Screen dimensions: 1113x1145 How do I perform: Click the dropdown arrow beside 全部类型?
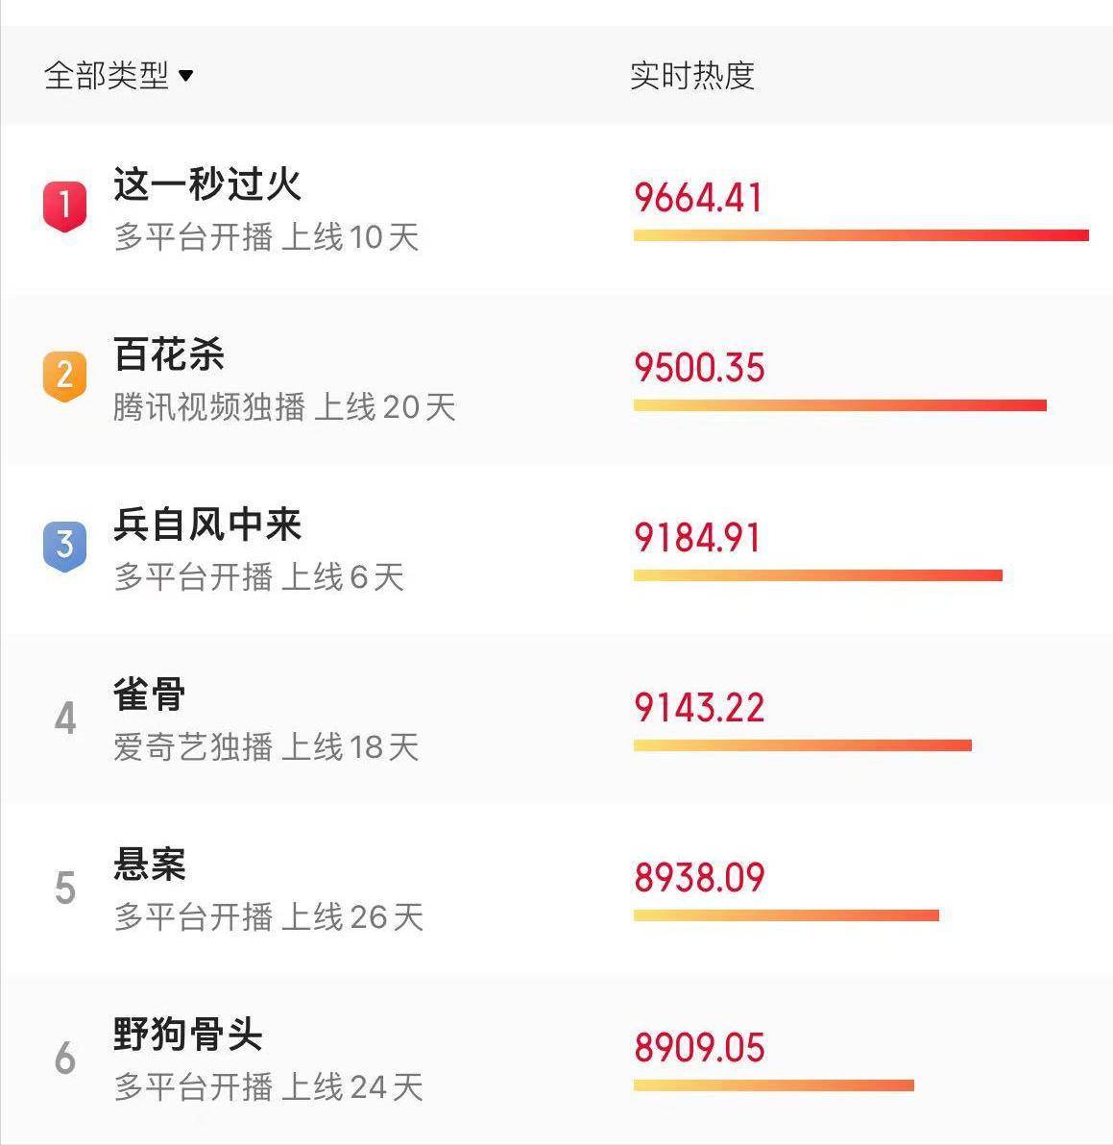click(x=186, y=75)
